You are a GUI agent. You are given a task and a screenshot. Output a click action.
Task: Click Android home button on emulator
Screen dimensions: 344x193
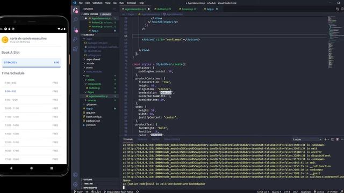pyautogui.click(x=31, y=168)
